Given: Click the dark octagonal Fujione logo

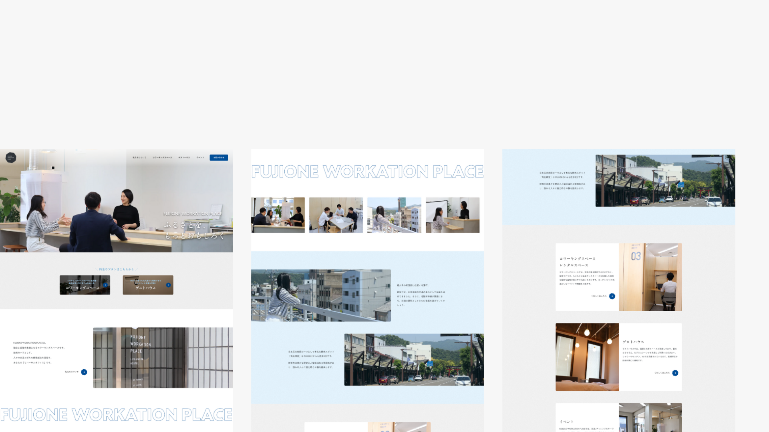Looking at the screenshot, I should [x=11, y=158].
